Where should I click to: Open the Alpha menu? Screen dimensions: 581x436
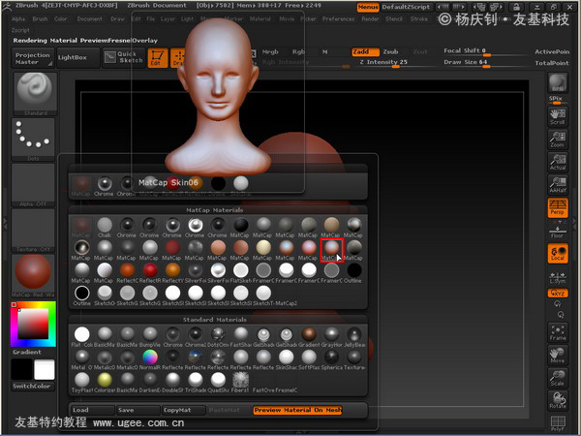(x=18, y=19)
